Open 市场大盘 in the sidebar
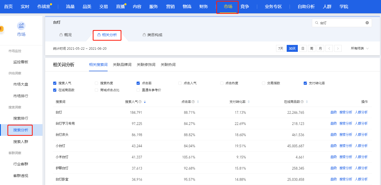 (21, 84)
